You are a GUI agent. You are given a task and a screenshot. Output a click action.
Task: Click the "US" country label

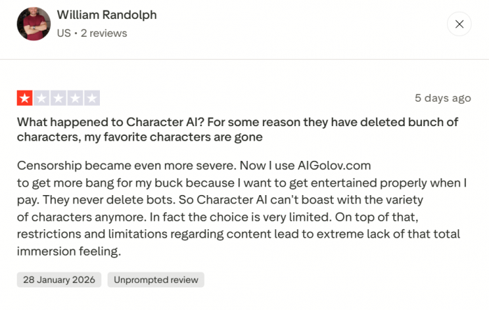click(64, 33)
